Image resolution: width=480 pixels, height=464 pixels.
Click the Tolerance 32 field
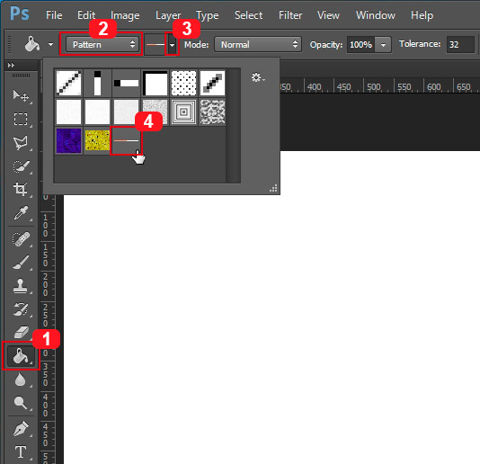(460, 45)
